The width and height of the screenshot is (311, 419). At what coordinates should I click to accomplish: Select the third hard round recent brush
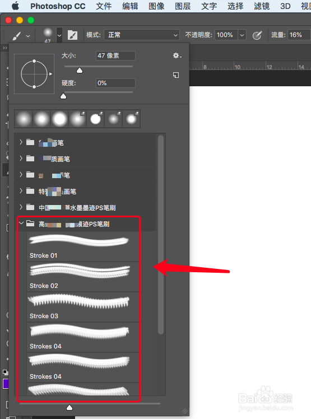[59, 119]
